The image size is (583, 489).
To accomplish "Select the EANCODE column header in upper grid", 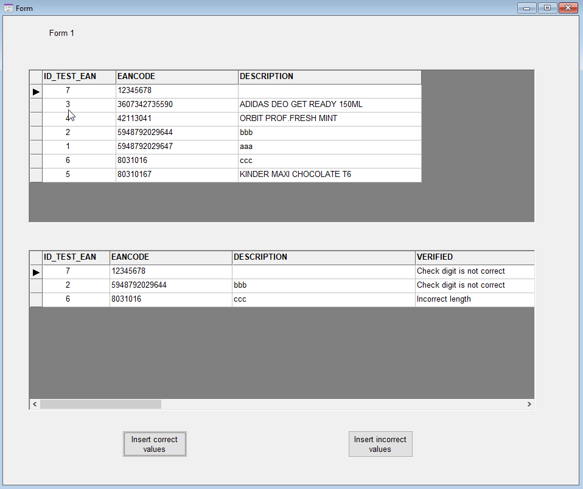I will coord(176,77).
